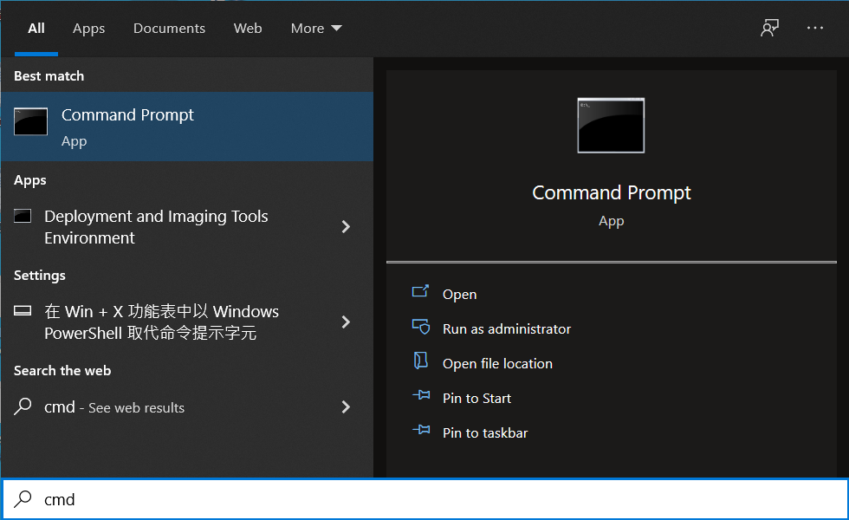Screen dimensions: 849x520
Task: Click the Command Prompt icon in best match
Action: (31, 121)
